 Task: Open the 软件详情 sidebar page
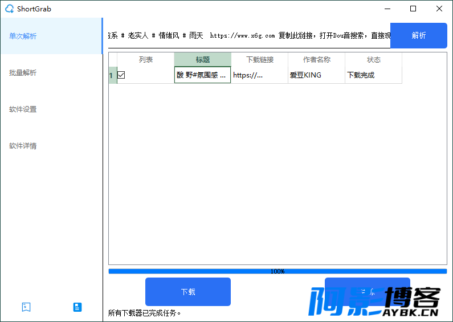point(23,145)
